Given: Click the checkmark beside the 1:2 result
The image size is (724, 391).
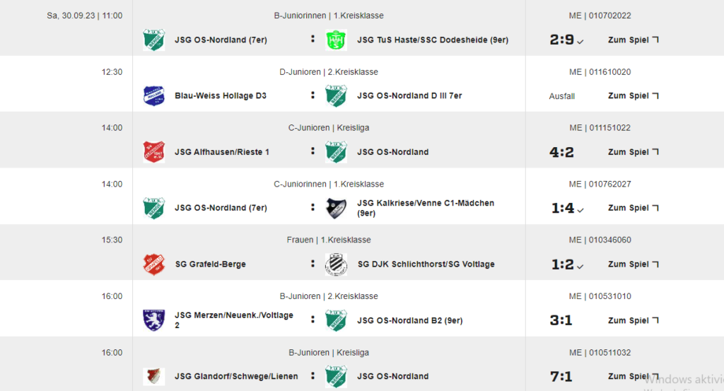Looking at the screenshot, I should tap(580, 267).
